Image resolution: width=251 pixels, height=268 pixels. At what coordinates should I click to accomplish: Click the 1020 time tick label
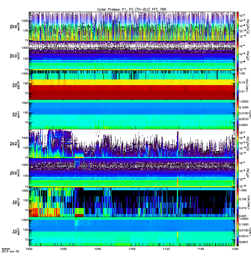63,249
